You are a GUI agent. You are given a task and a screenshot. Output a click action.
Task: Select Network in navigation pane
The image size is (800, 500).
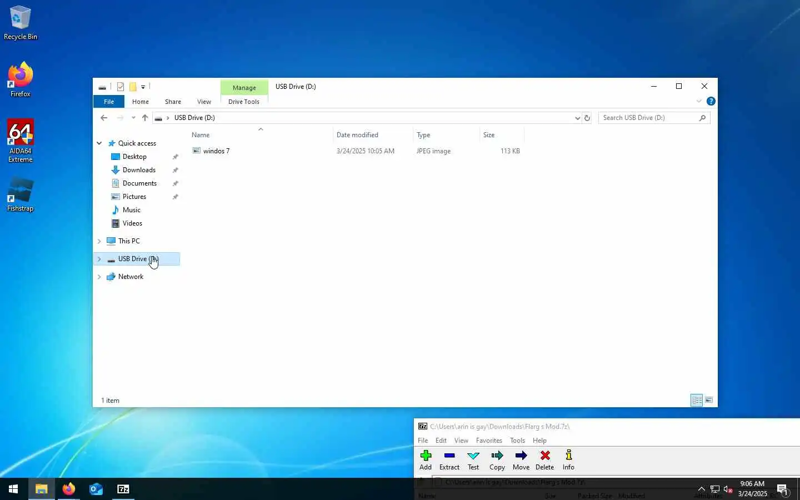[x=131, y=277]
